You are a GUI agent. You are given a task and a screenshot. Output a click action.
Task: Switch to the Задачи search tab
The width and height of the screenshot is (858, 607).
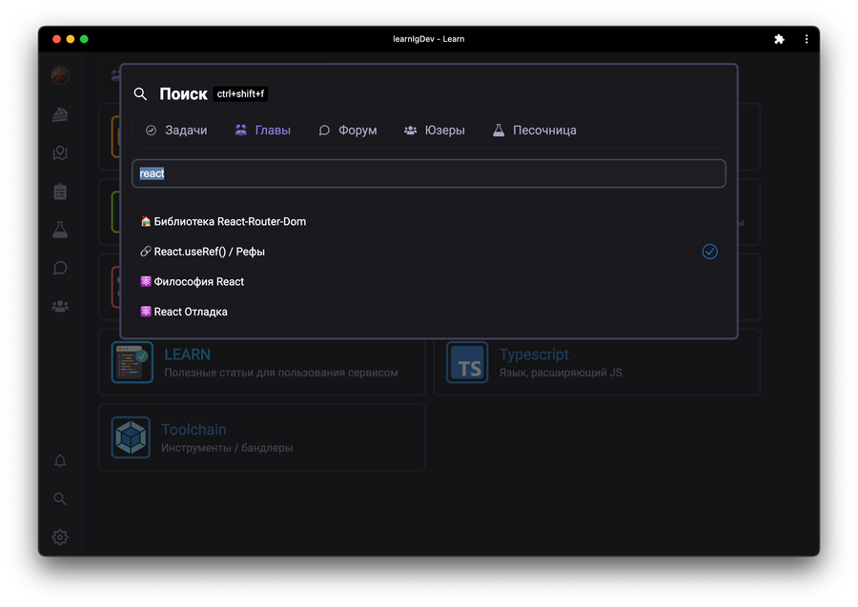tap(176, 131)
